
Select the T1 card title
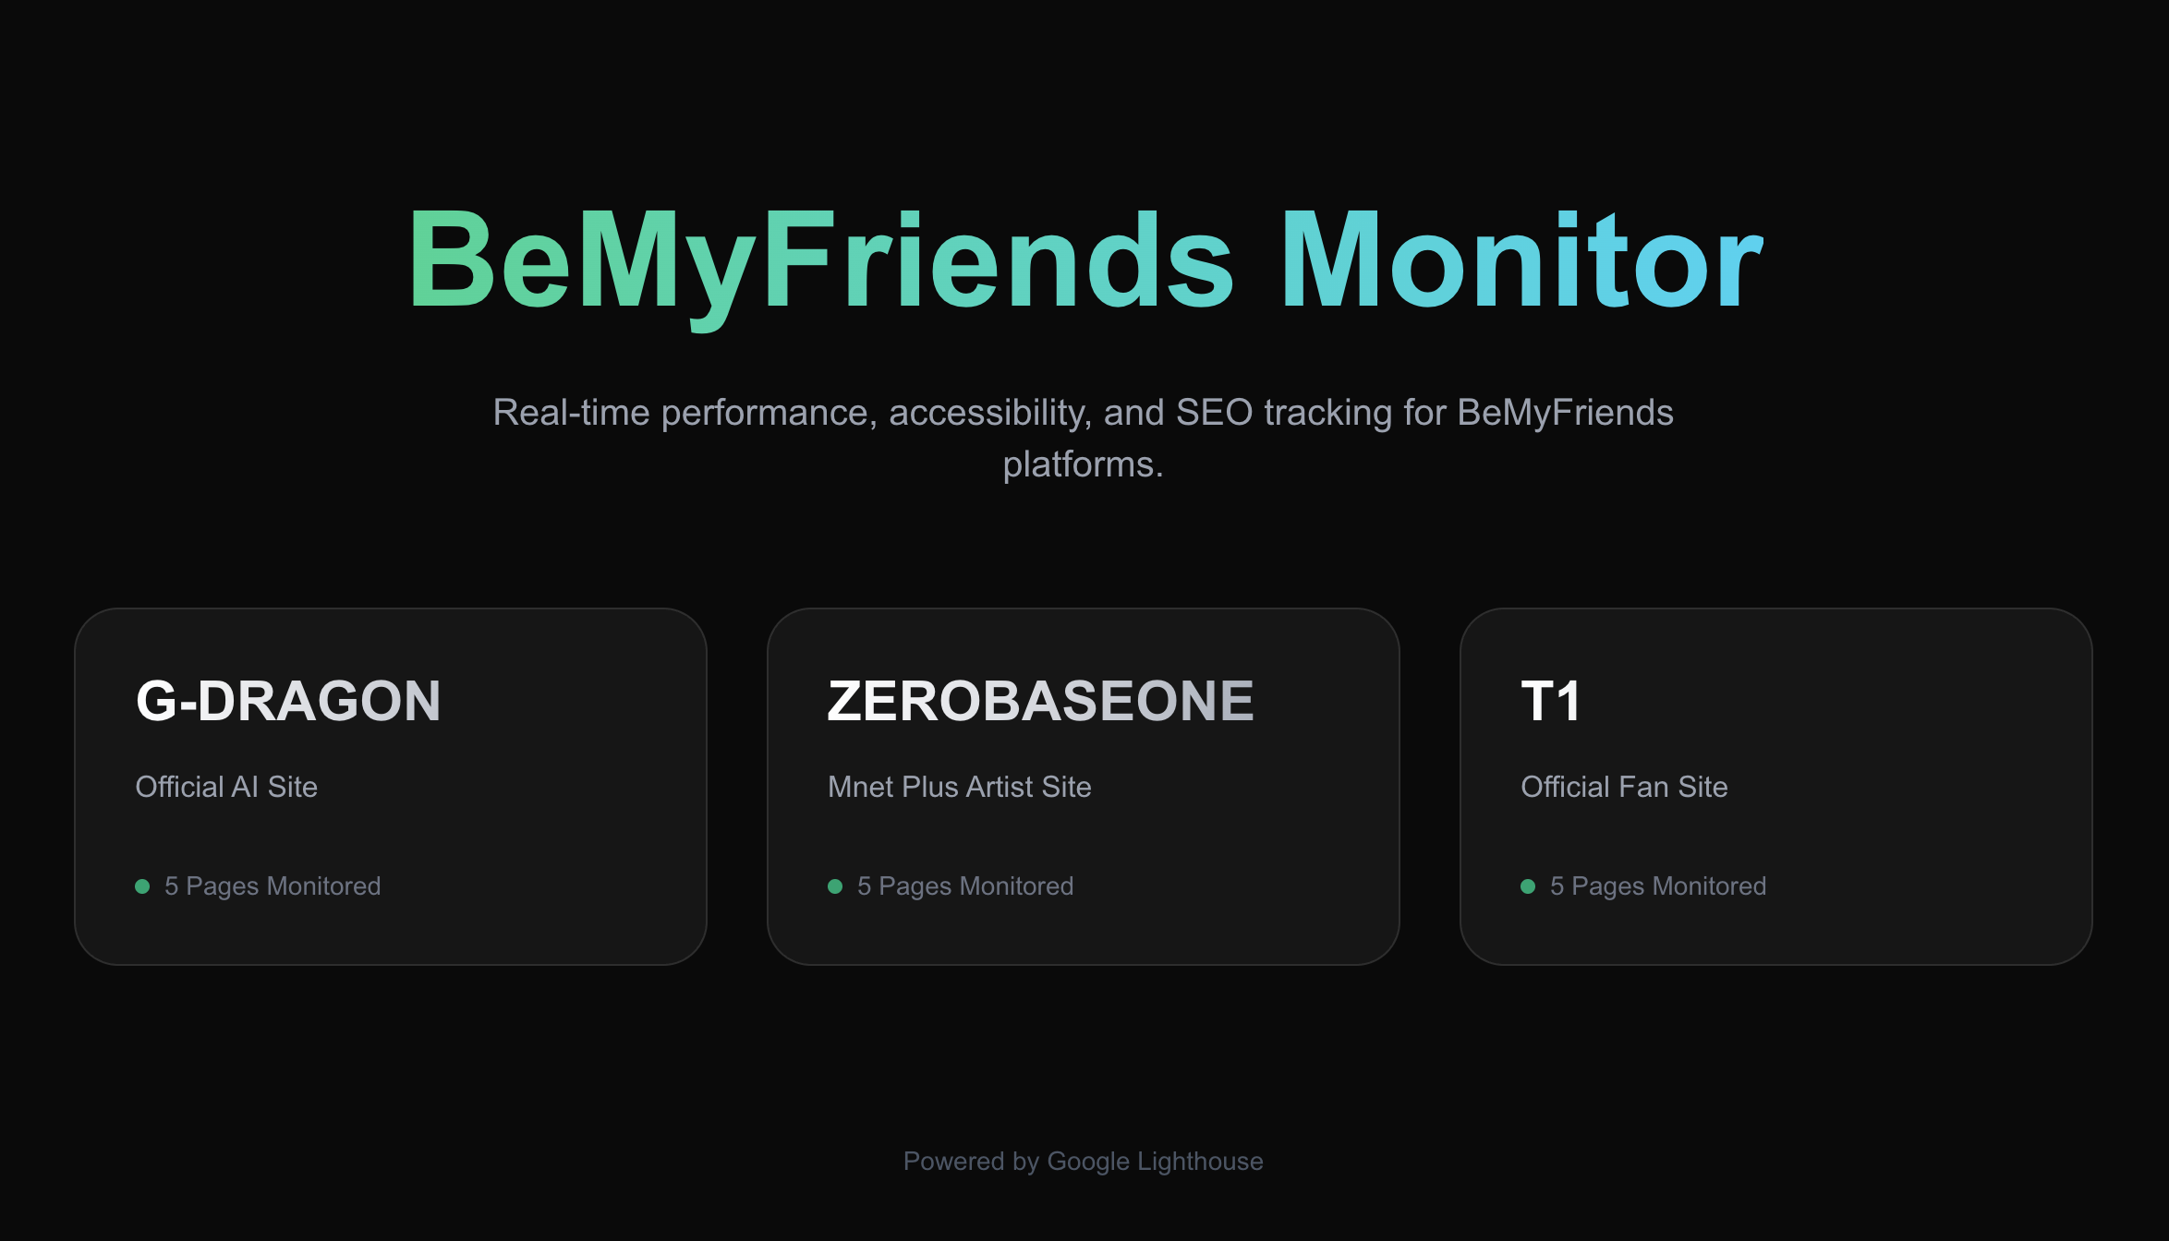coord(1550,701)
